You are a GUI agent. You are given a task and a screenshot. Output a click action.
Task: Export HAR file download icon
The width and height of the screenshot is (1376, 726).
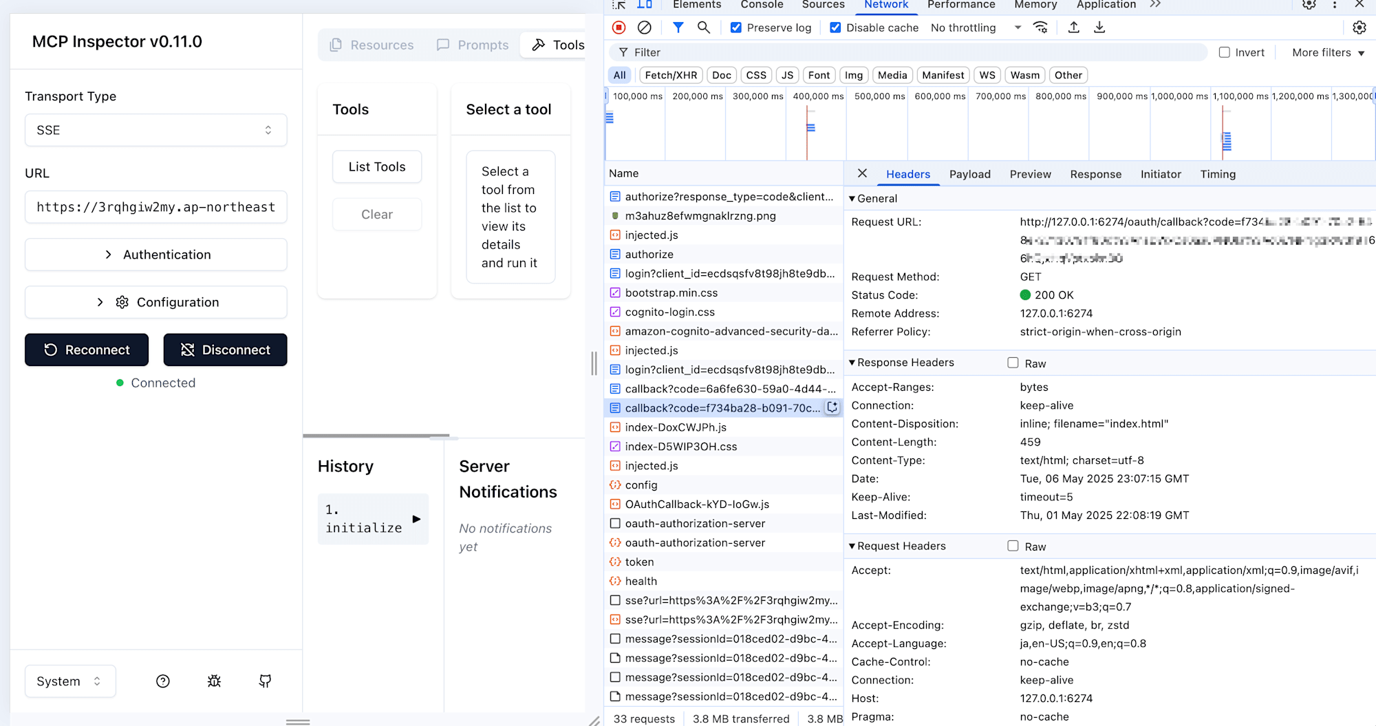coord(1099,28)
